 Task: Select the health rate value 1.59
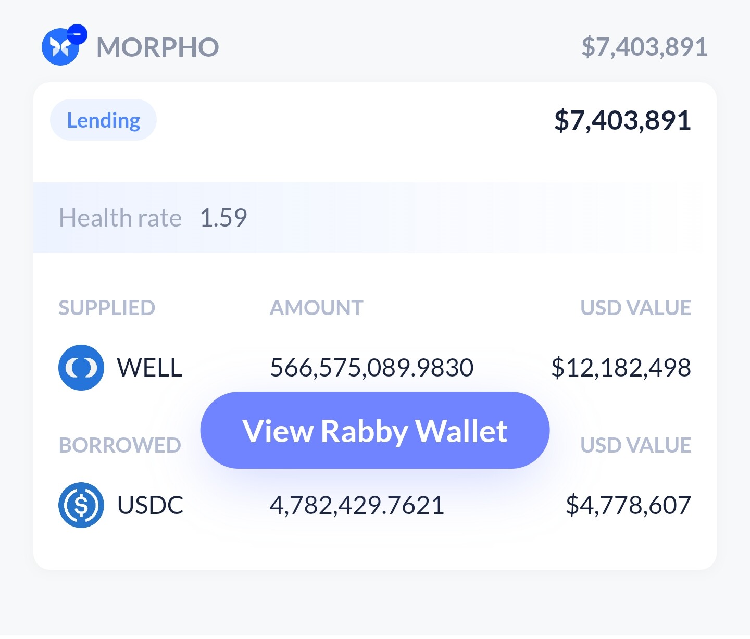pyautogui.click(x=223, y=218)
